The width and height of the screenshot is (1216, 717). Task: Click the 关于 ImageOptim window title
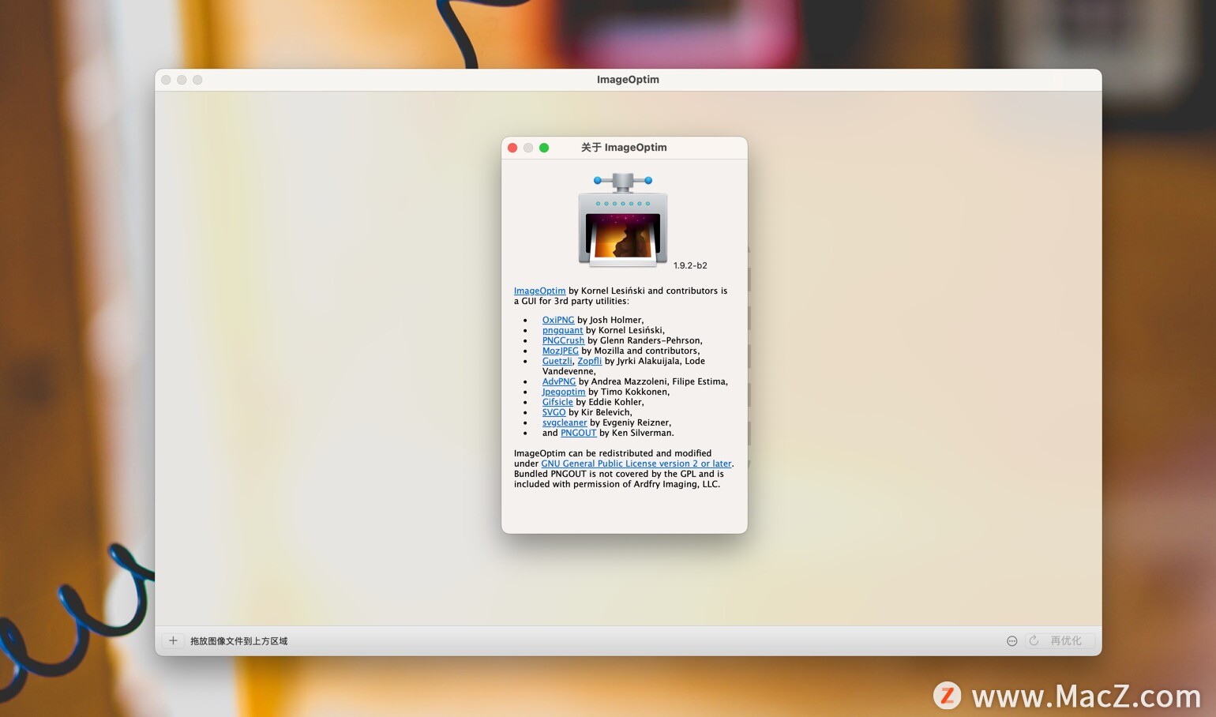624,148
